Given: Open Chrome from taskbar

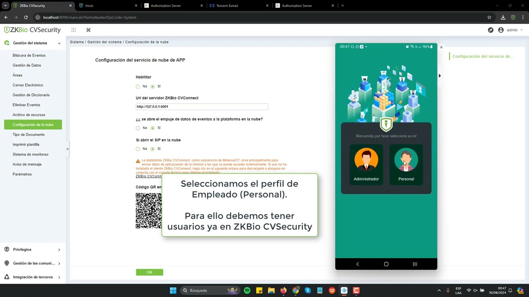Looking at the screenshot, I should coord(295,290).
